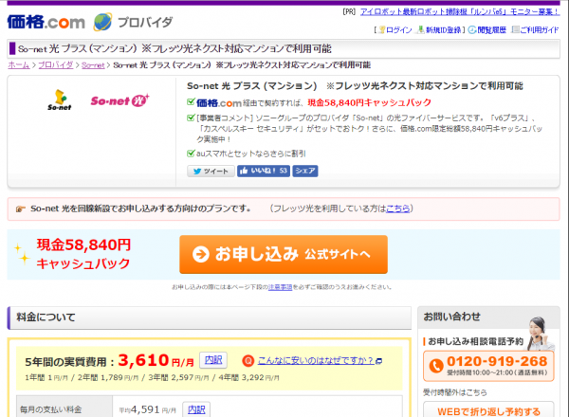Open 新規ID登録 registration link
The width and height of the screenshot is (569, 417).
[444, 29]
